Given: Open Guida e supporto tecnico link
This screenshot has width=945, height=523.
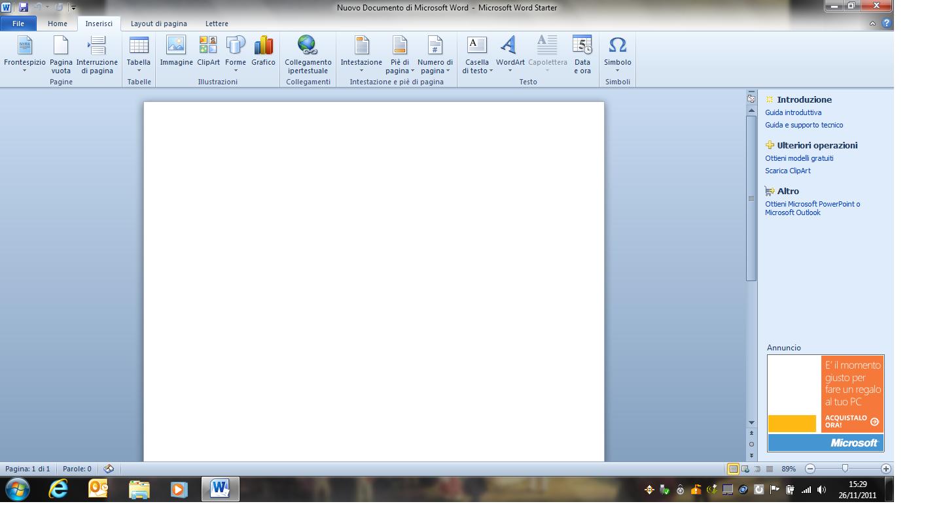Looking at the screenshot, I should [x=804, y=125].
